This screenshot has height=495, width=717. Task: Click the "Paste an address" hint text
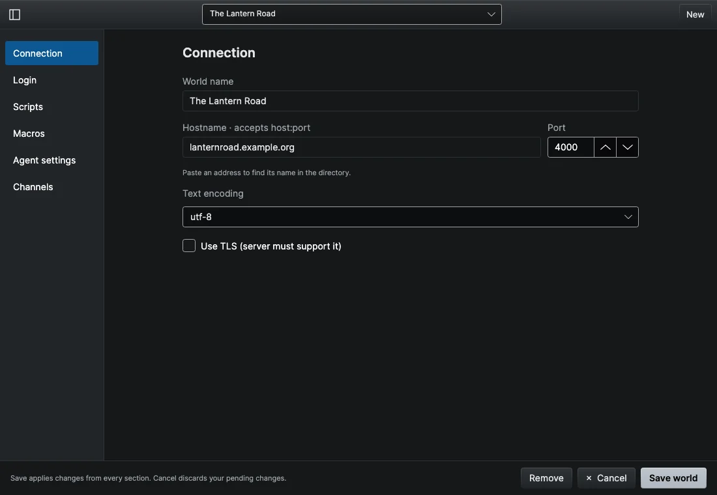pyautogui.click(x=267, y=173)
